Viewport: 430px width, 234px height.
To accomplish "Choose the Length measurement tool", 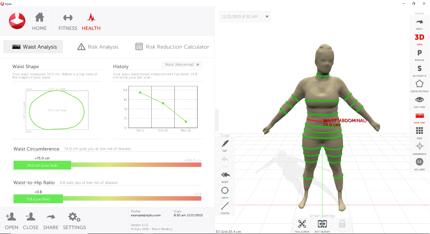I will pos(225,206).
